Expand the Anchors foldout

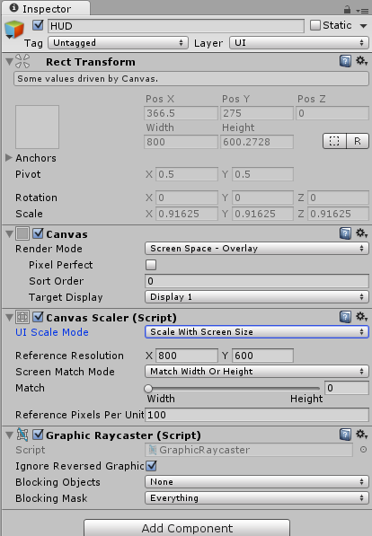9,158
